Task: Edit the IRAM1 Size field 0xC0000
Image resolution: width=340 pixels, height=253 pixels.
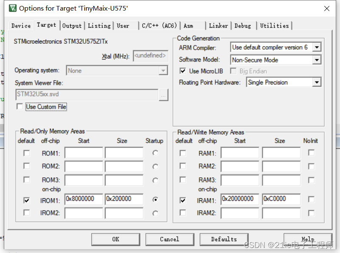Action: (281, 199)
